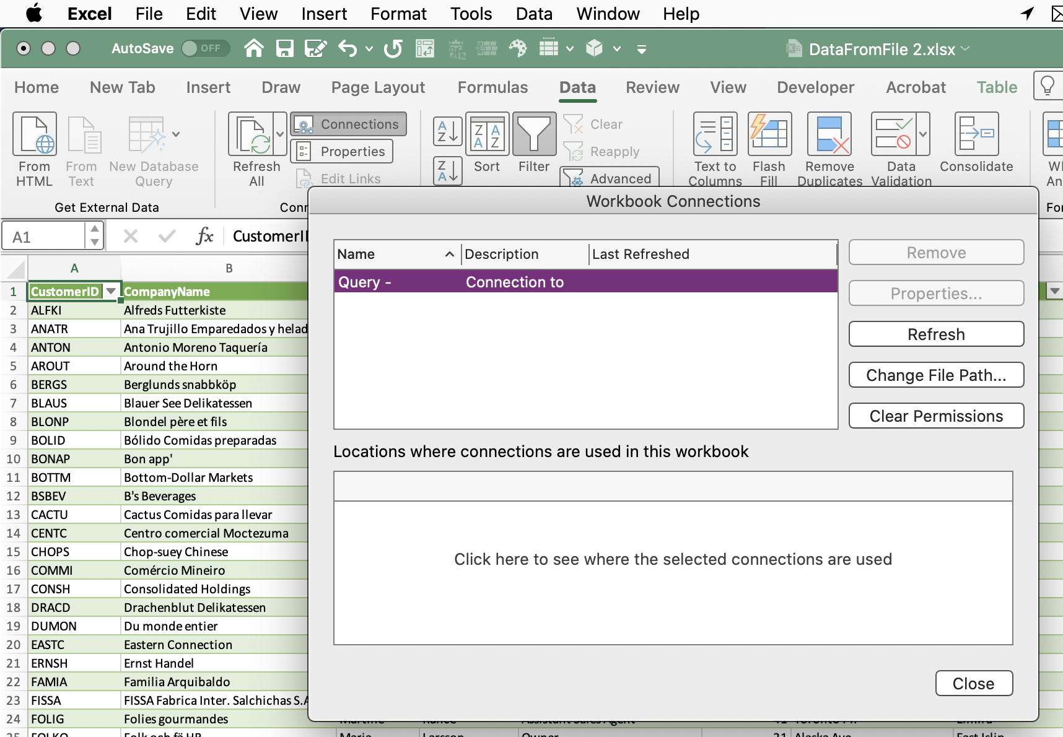The image size is (1063, 737).
Task: Click the Data Validation icon
Action: click(893, 134)
